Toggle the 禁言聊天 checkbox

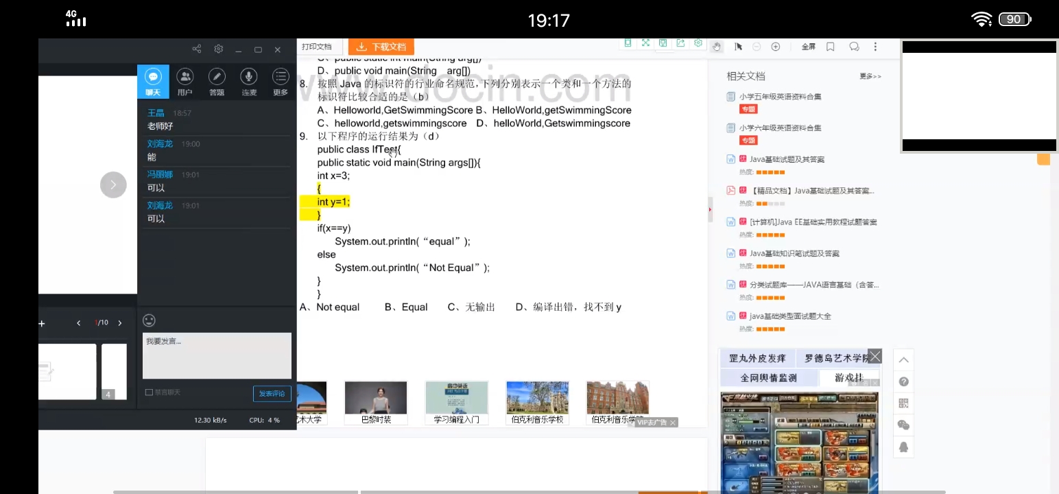click(x=150, y=392)
